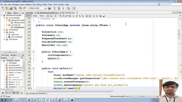Screen dimensions: 182x102
Task: Switch to the Files panel tab
Action: click(x=9, y=13)
